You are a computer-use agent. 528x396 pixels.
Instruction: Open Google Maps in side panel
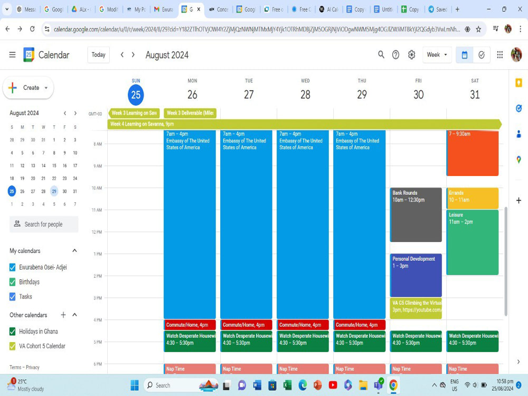click(x=518, y=159)
